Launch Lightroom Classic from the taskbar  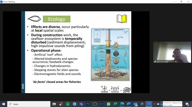[102, 104]
